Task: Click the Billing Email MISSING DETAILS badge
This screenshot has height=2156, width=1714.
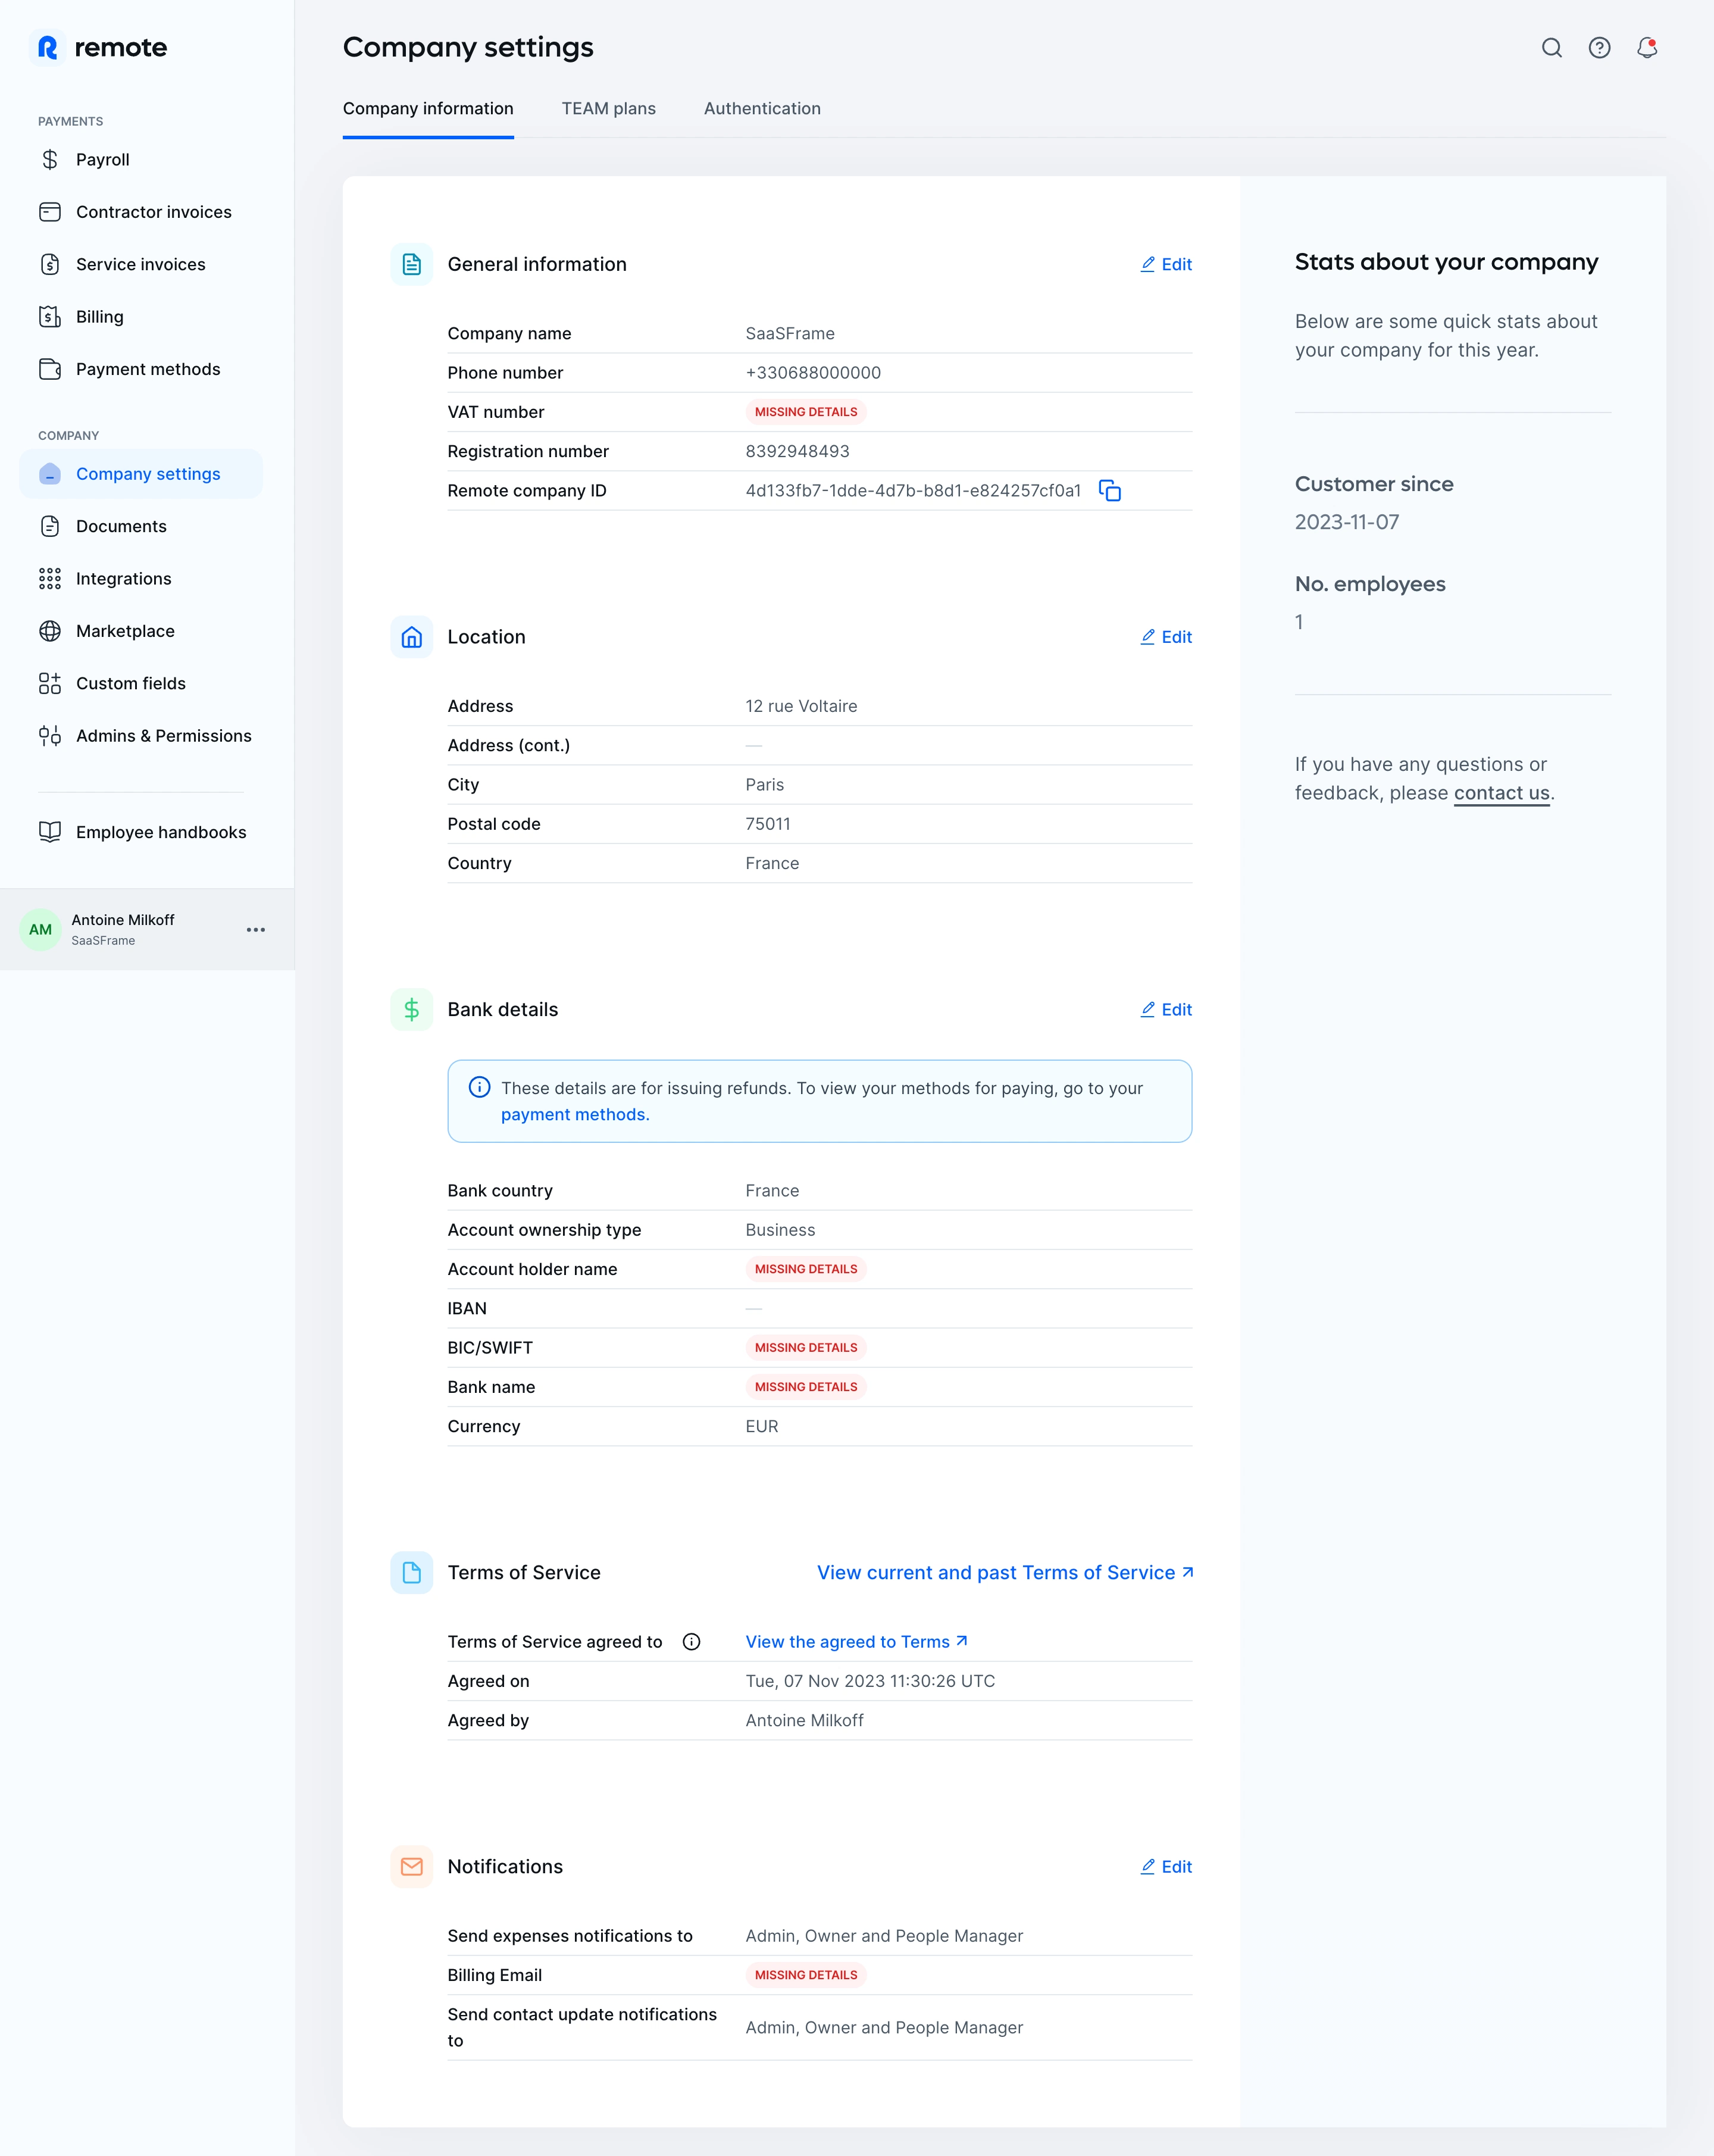Action: [806, 1975]
